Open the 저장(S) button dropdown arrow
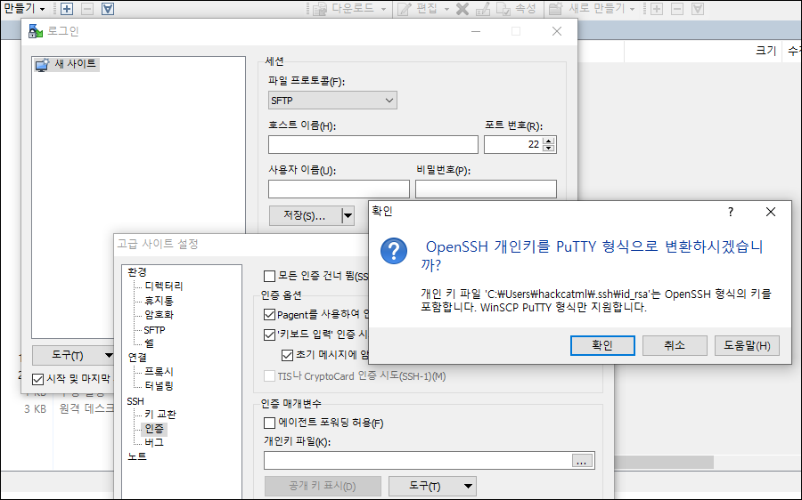Screen dimensions: 802x500 coord(348,215)
